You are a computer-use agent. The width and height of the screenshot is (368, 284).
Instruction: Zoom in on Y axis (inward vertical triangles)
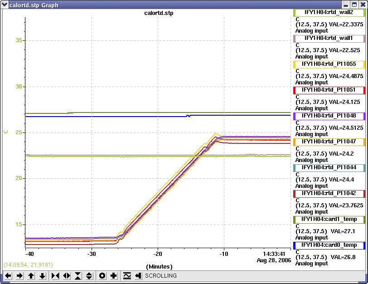78,275
